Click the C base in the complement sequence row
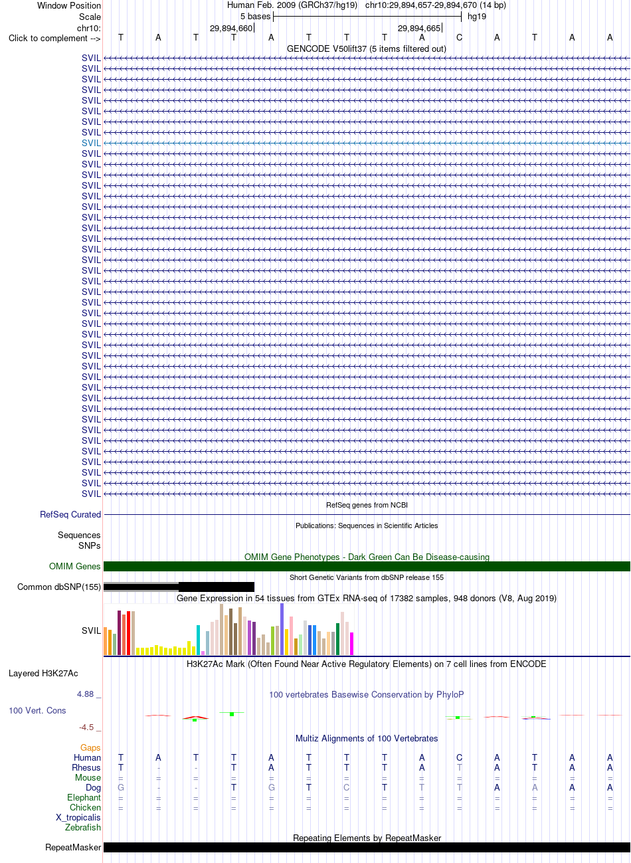This screenshot has width=631, height=863. click(x=459, y=38)
